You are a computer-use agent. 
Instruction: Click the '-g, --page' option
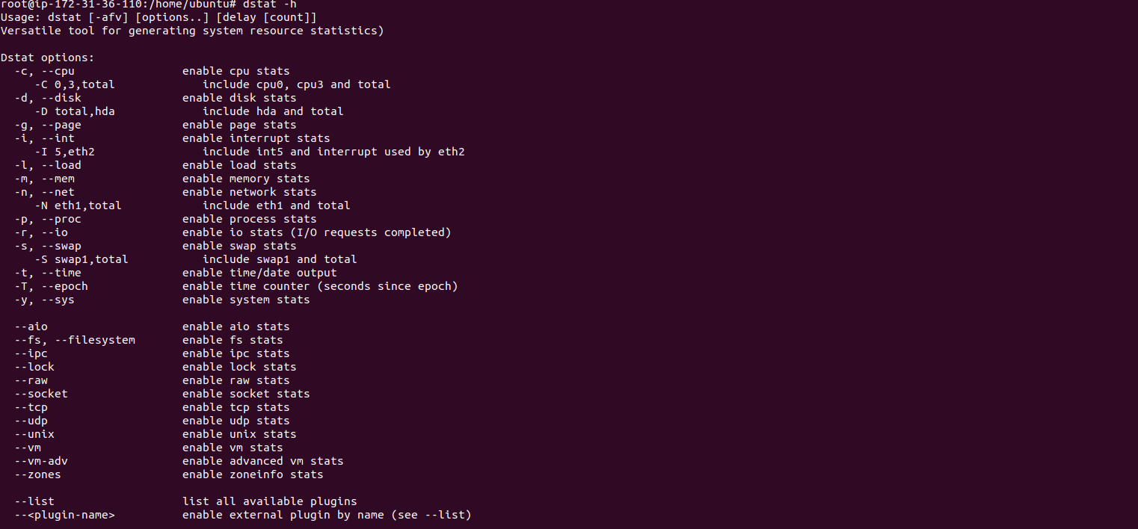pos(48,125)
